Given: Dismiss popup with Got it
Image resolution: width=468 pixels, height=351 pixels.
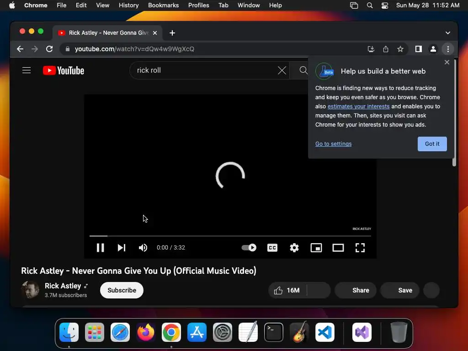Looking at the screenshot, I should pyautogui.click(x=432, y=144).
